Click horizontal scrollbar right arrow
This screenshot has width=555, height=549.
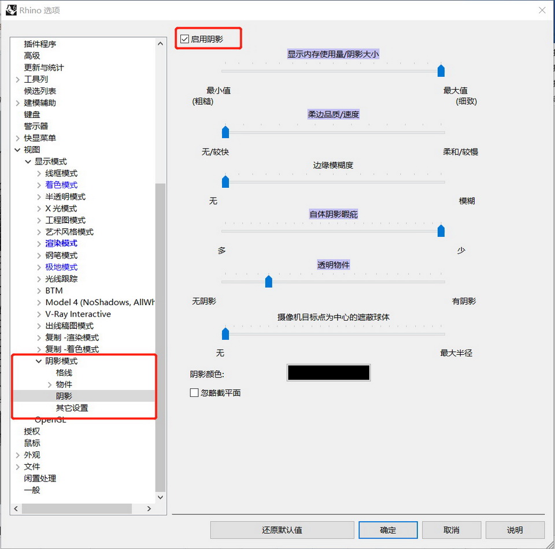point(149,509)
